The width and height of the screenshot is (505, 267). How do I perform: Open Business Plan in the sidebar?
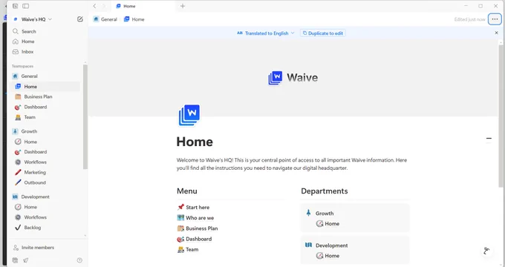pos(38,97)
